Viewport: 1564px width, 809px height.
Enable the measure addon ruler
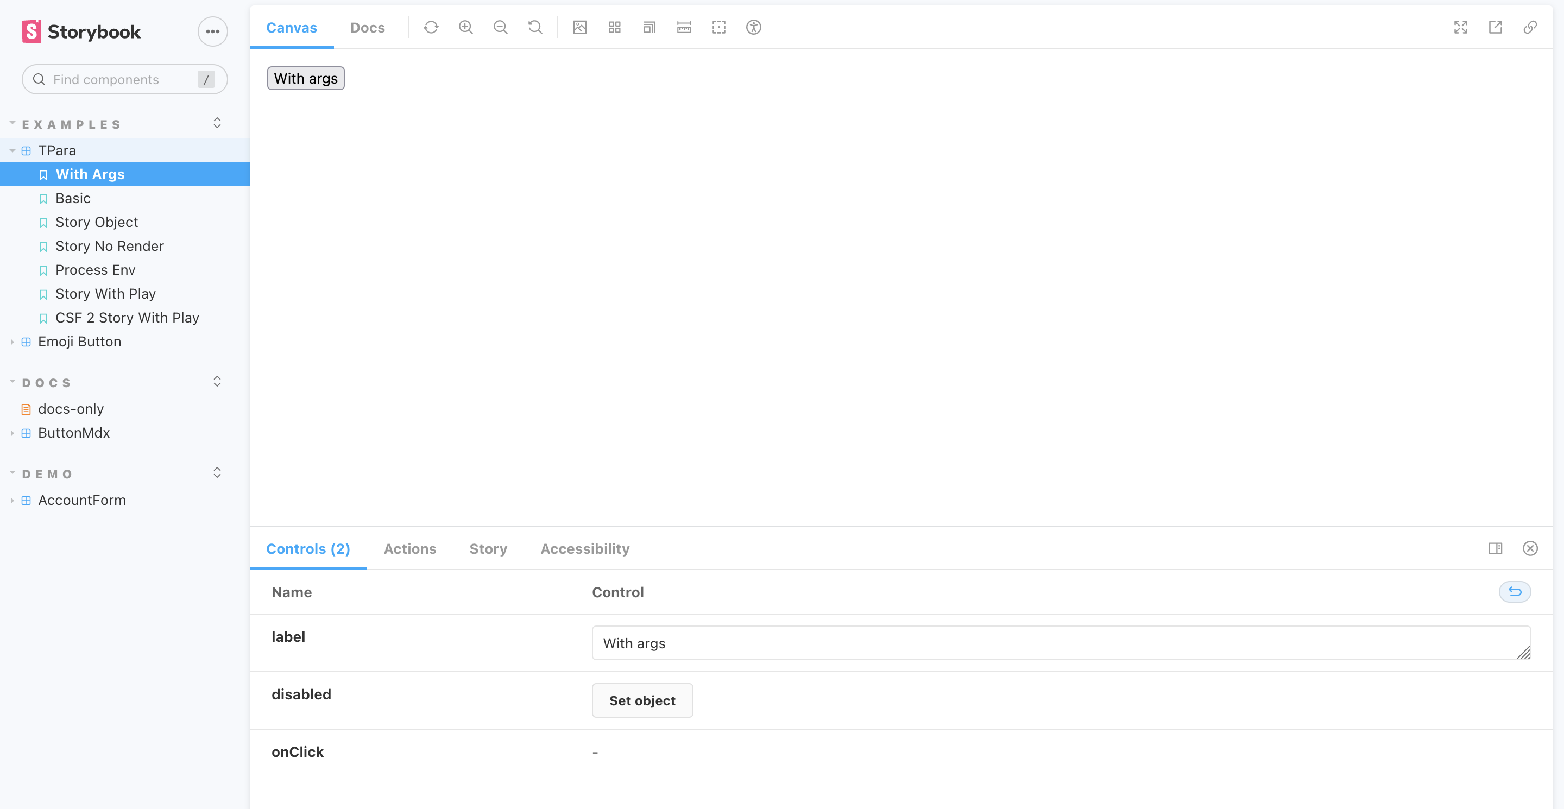click(684, 27)
